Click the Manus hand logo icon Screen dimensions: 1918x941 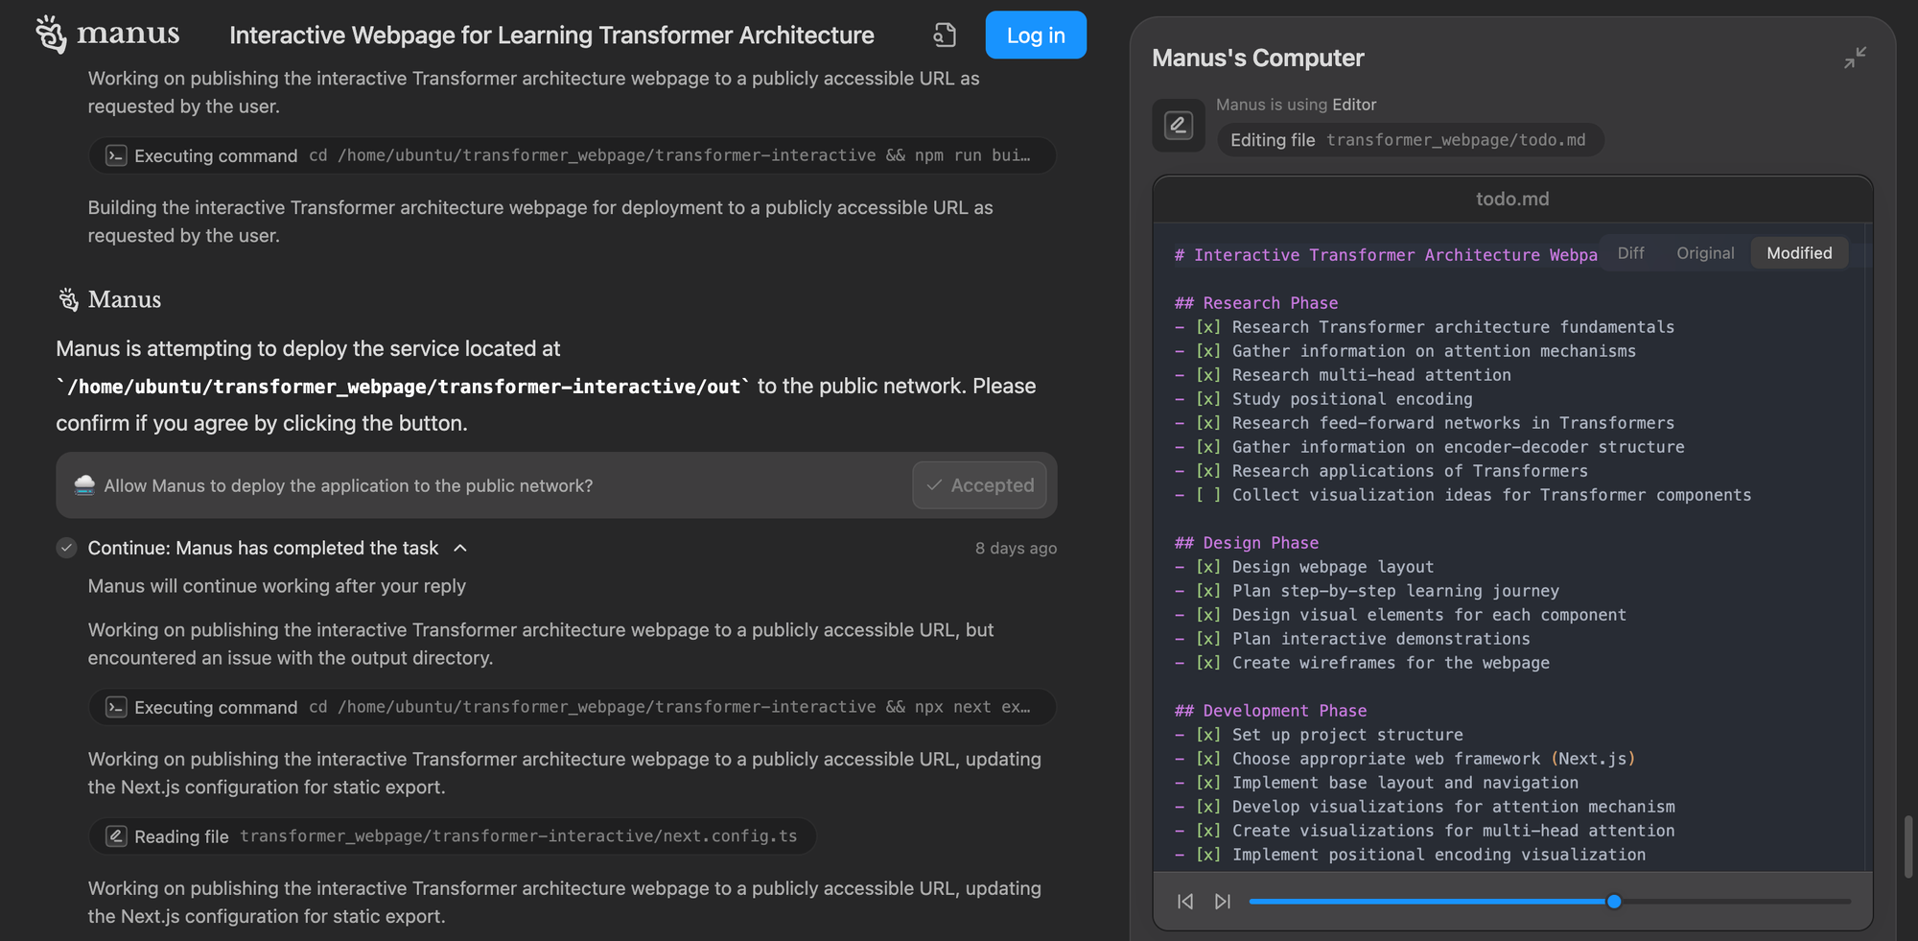(51, 35)
